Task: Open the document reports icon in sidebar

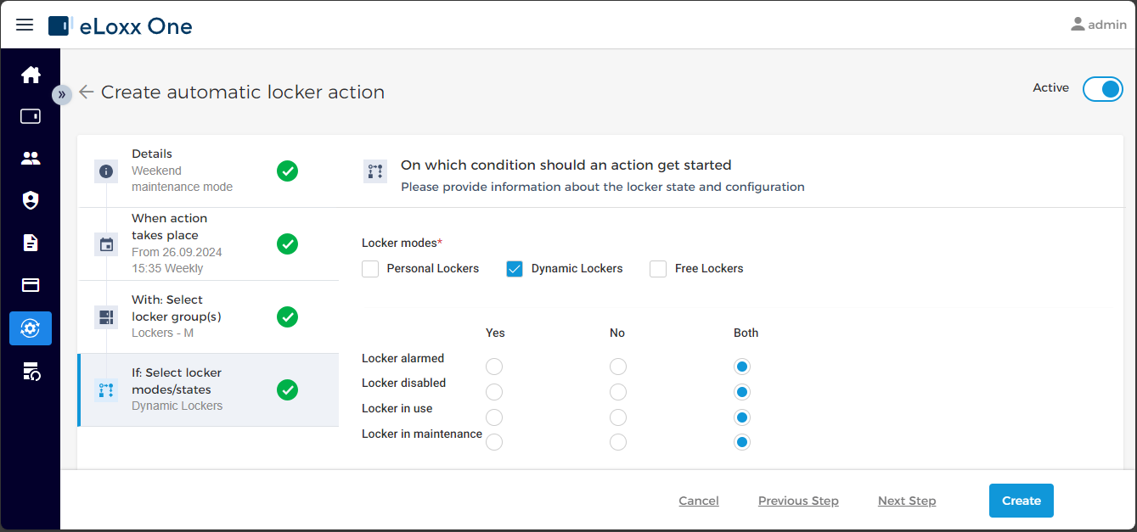Action: click(31, 243)
